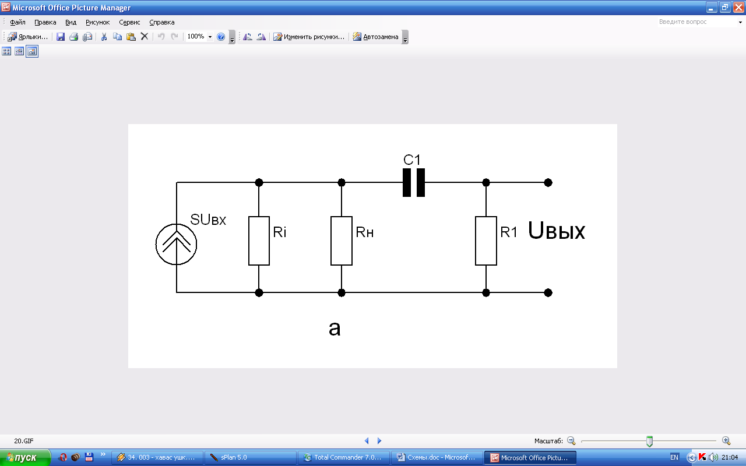This screenshot has width=746, height=466.
Task: Switch to filmstrip view mode
Action: (19, 51)
